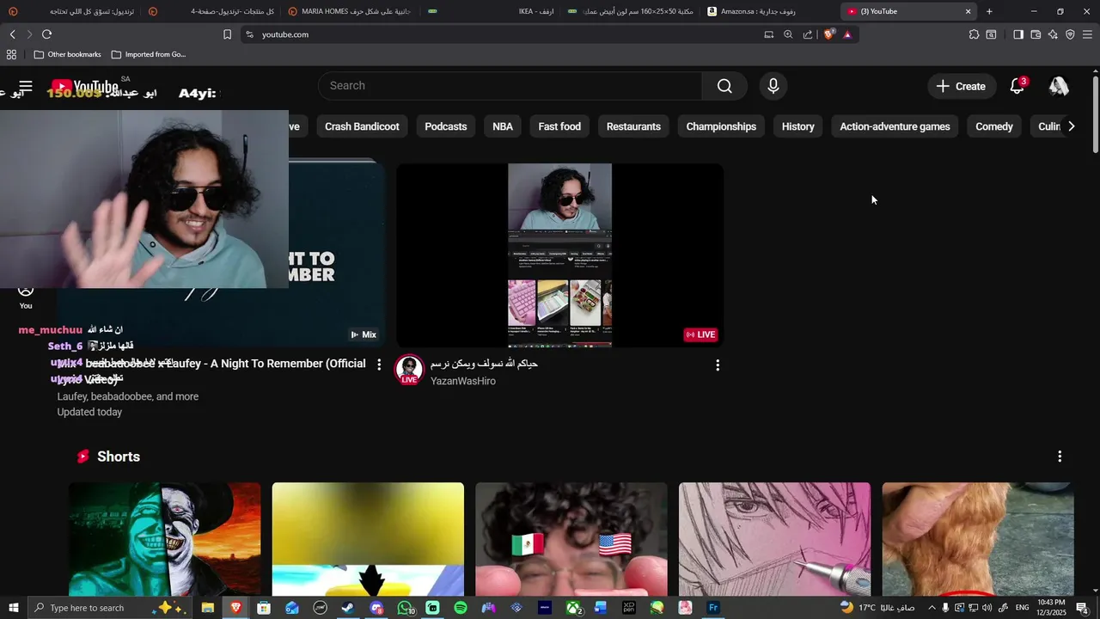This screenshot has width=1100, height=619.
Task: Select the Action-adventure games chip
Action: click(895, 126)
